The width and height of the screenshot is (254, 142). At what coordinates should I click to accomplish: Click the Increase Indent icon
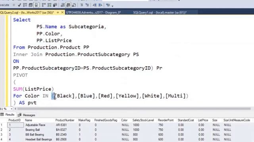[x=100, y=5]
